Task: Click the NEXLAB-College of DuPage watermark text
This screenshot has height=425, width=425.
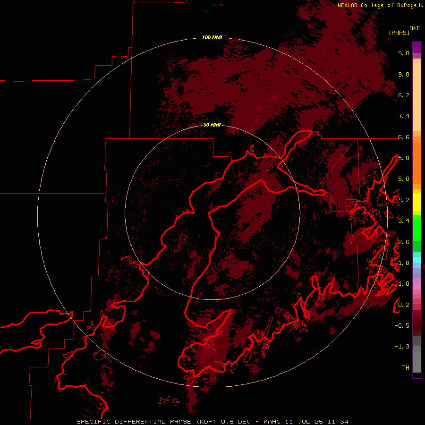Action: coord(377,5)
